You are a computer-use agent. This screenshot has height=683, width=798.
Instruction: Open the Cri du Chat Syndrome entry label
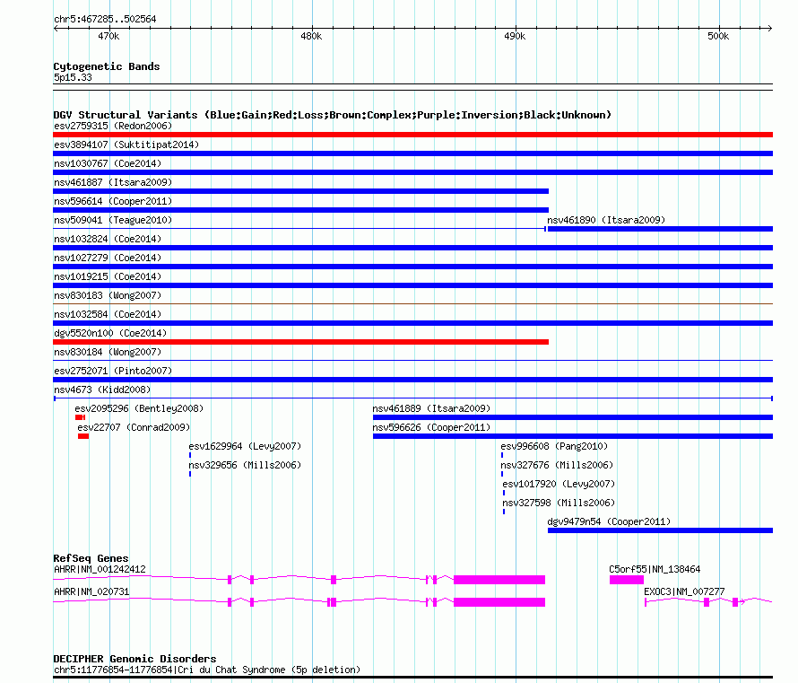[x=207, y=670]
